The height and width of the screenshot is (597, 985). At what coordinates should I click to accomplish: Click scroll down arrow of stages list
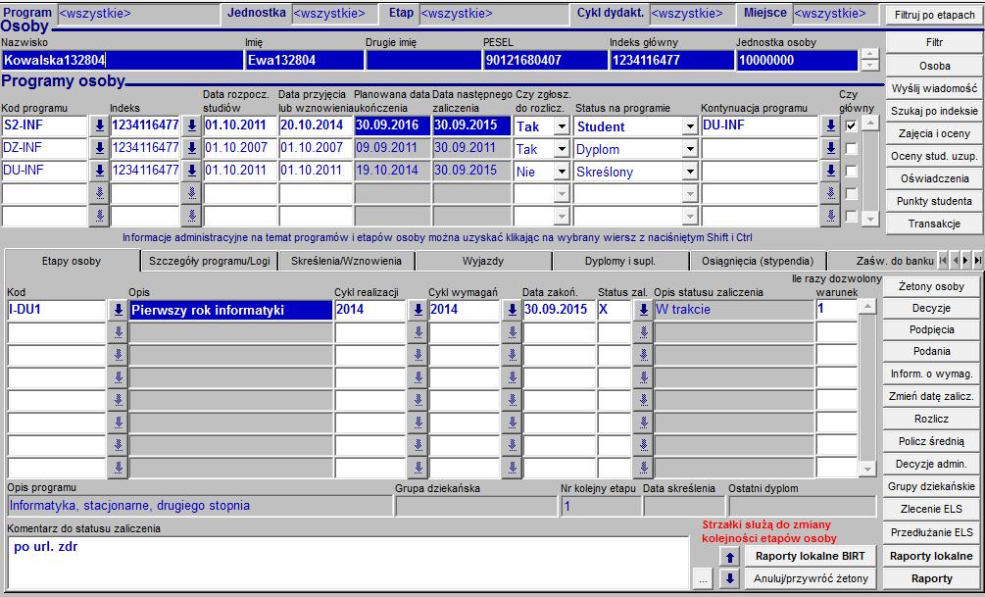[x=867, y=469]
